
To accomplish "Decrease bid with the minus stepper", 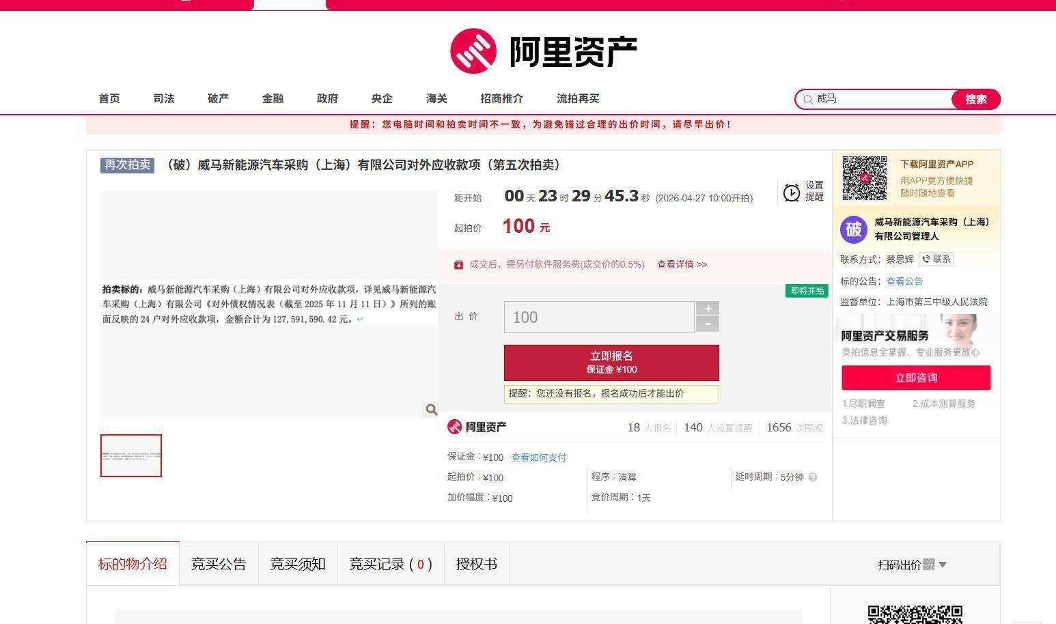I will (708, 324).
